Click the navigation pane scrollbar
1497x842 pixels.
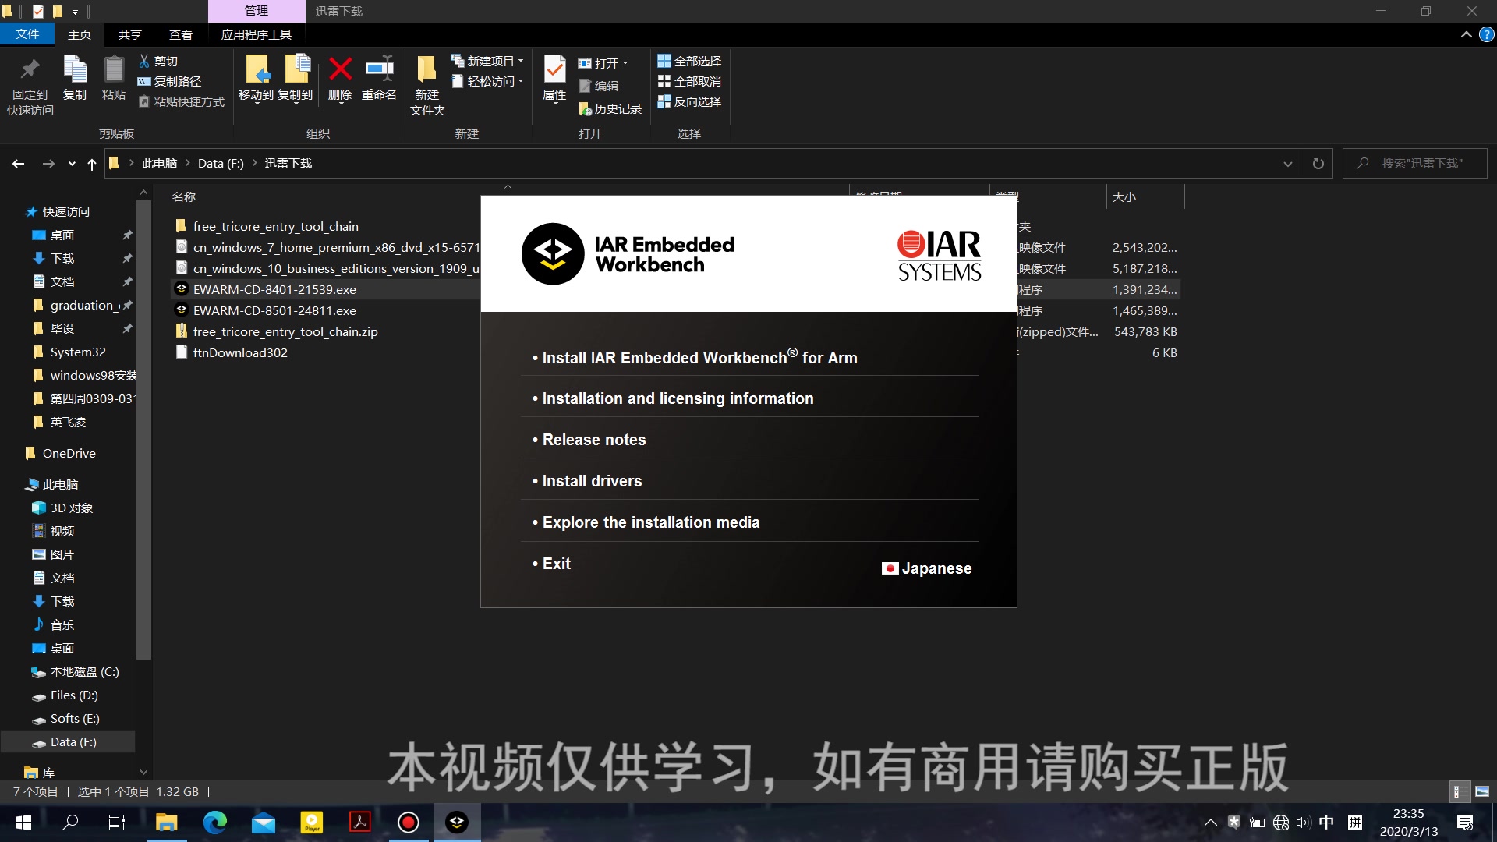pyautogui.click(x=143, y=429)
